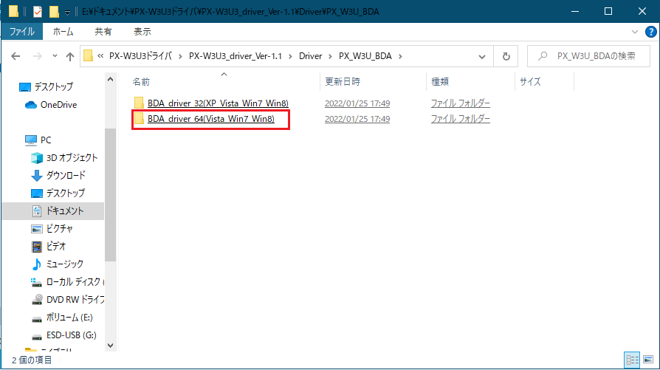This screenshot has height=370, width=660.
Task: Expand the ribbon with the chevron
Action: point(636,32)
